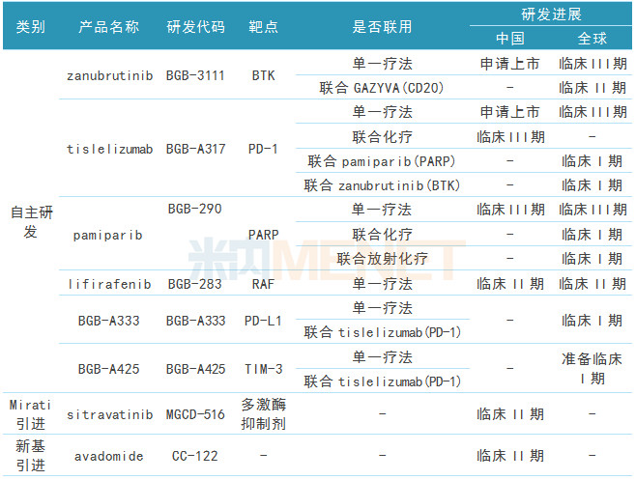Select the 自主研发 category cell
The width and height of the screenshot is (636, 480).
point(30,221)
